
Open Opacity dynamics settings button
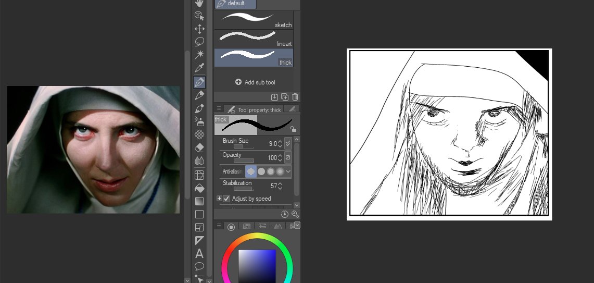pos(288,157)
